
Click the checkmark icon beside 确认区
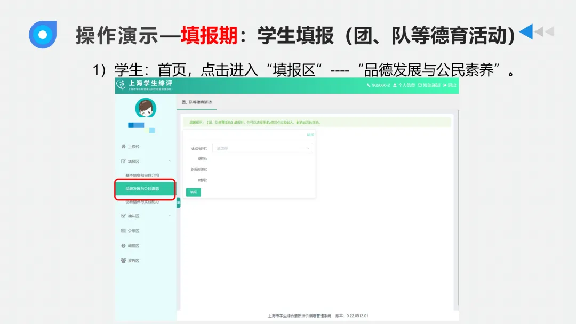tap(123, 215)
